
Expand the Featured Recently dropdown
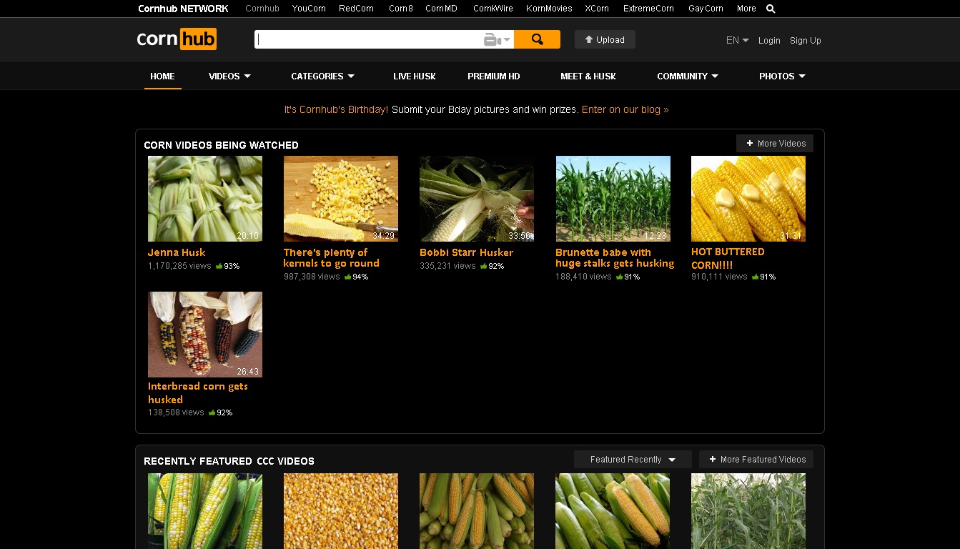coord(633,460)
